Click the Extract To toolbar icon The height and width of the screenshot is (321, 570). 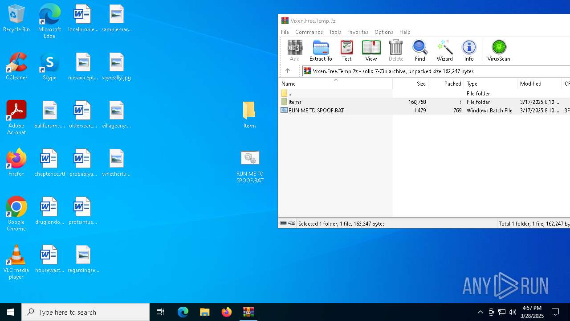[321, 50]
